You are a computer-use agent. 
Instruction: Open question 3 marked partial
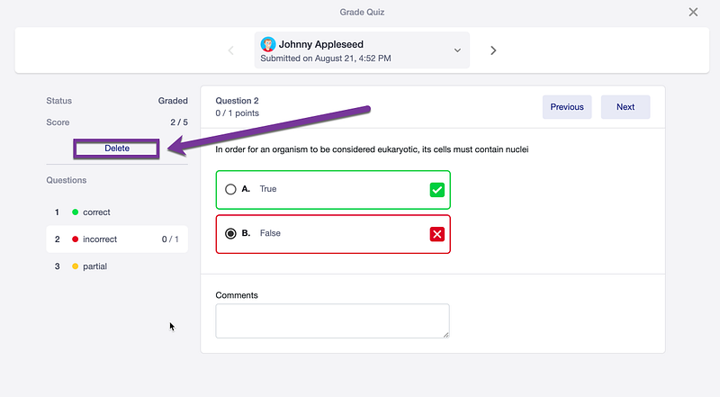pos(117,266)
